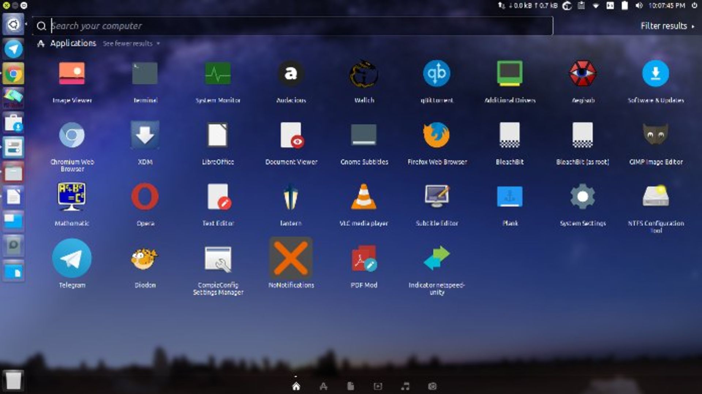
Task: Open the Image Viewer application
Action: click(72, 74)
